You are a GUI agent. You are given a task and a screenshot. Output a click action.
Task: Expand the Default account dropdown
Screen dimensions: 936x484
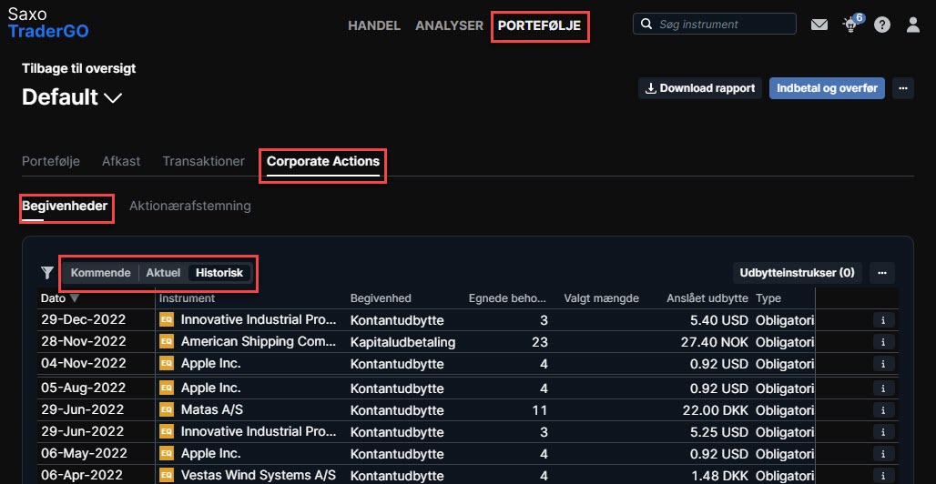pos(72,97)
